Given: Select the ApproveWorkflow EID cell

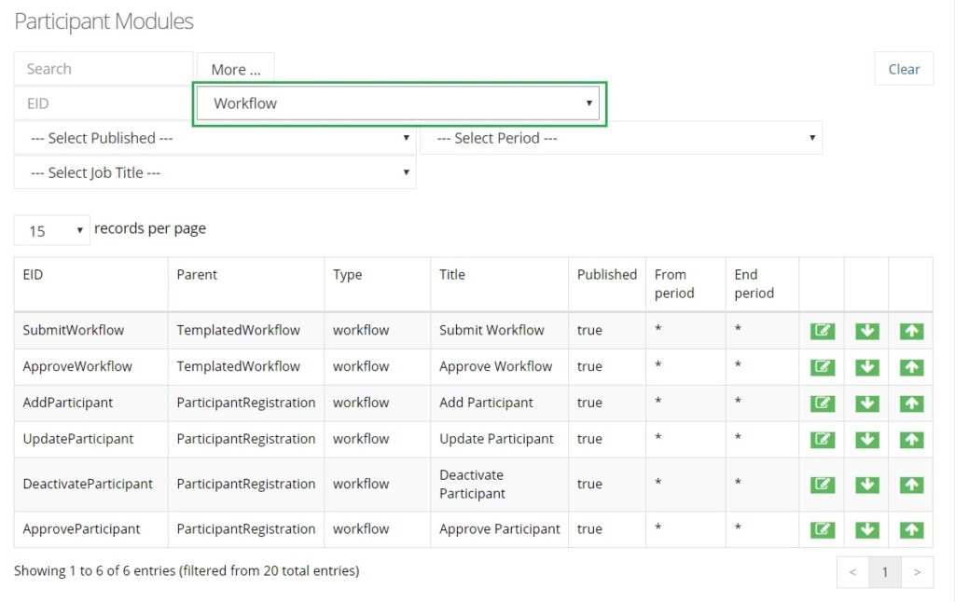Looking at the screenshot, I should (x=90, y=366).
